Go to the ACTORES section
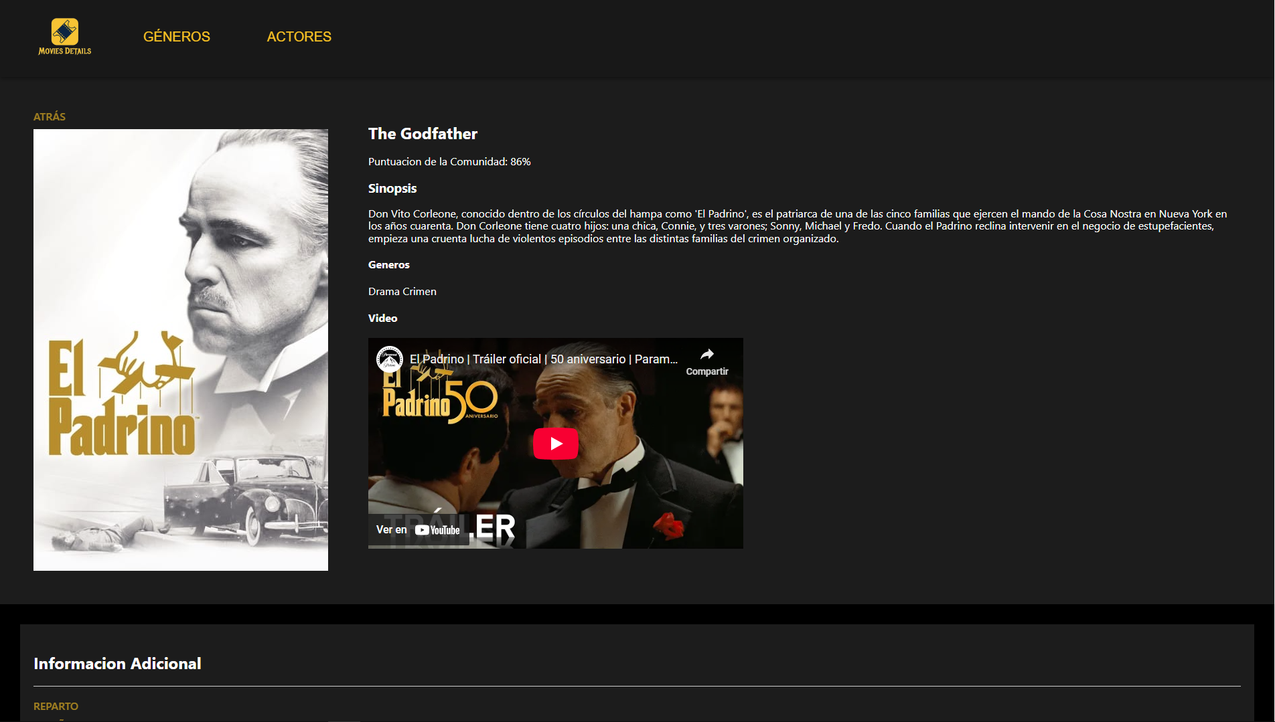This screenshot has height=722, width=1275. [x=299, y=37]
